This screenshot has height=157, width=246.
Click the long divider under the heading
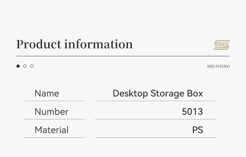123,56
